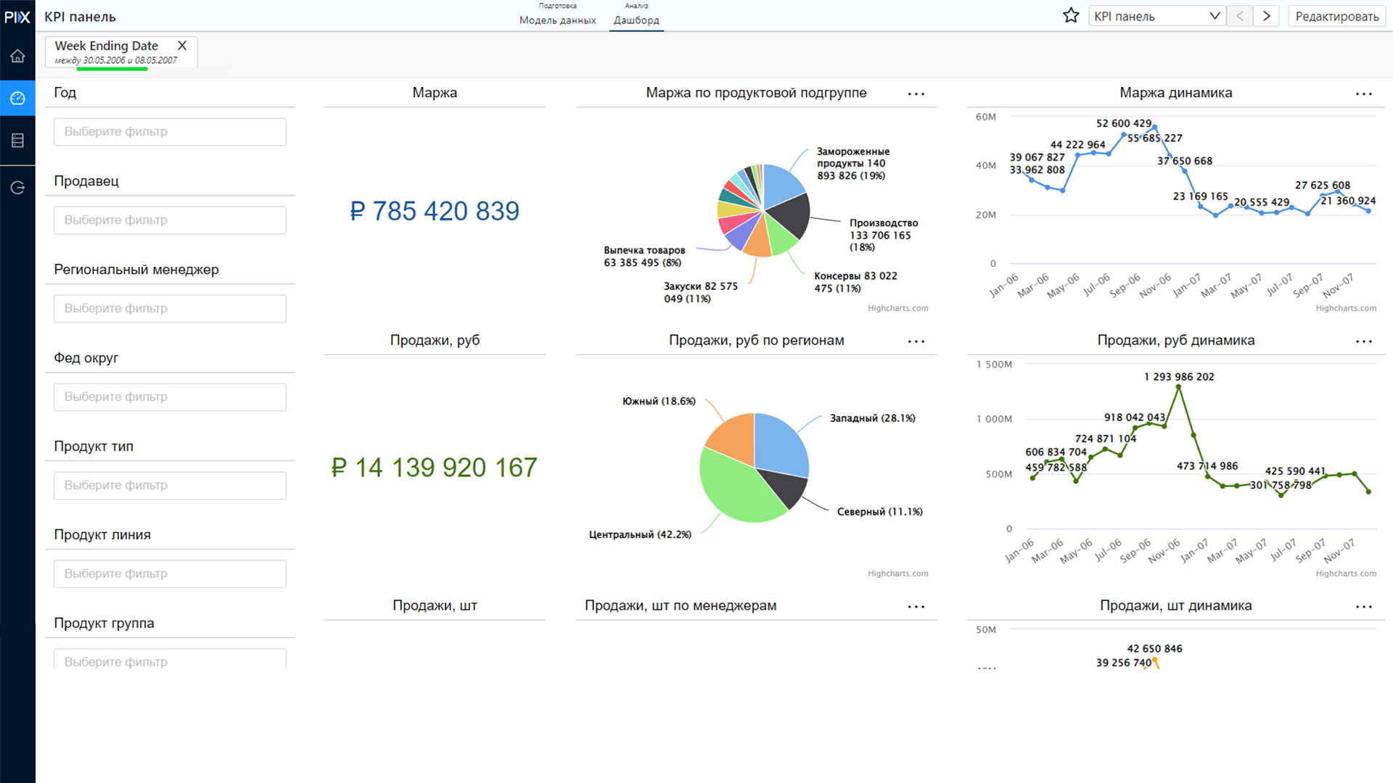
Task: Click the Продукт линия filter field
Action: click(170, 574)
